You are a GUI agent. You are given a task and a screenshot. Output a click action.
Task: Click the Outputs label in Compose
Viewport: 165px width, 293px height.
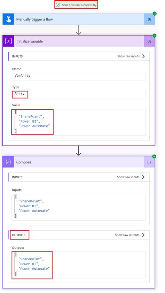[x=18, y=248]
